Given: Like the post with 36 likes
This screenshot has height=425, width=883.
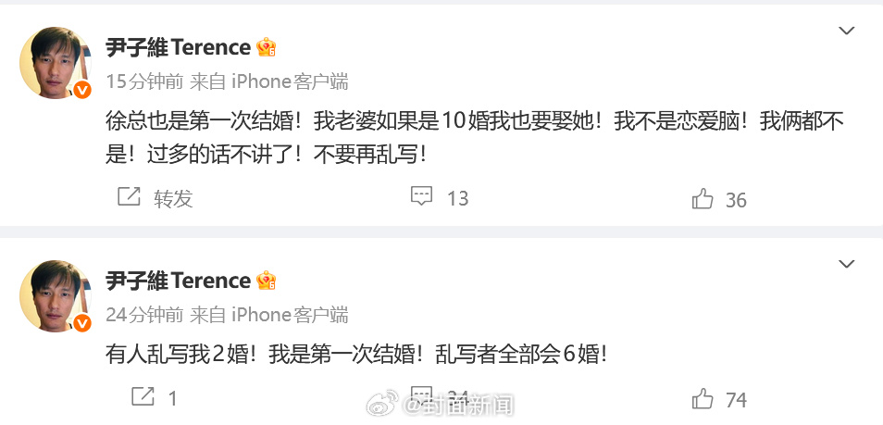Looking at the screenshot, I should point(703,199).
